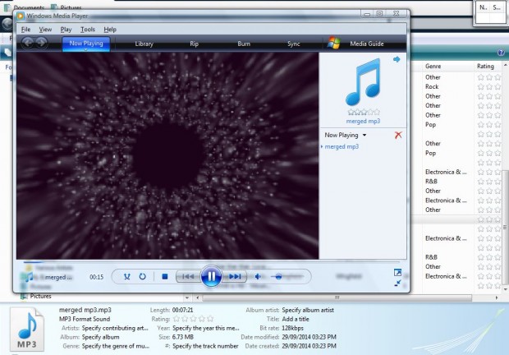This screenshot has height=355, width=509.
Task: Open the Tools menu
Action: coord(88,30)
